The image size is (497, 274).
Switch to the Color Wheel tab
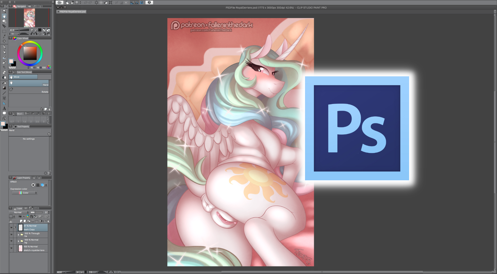[x=21, y=38]
